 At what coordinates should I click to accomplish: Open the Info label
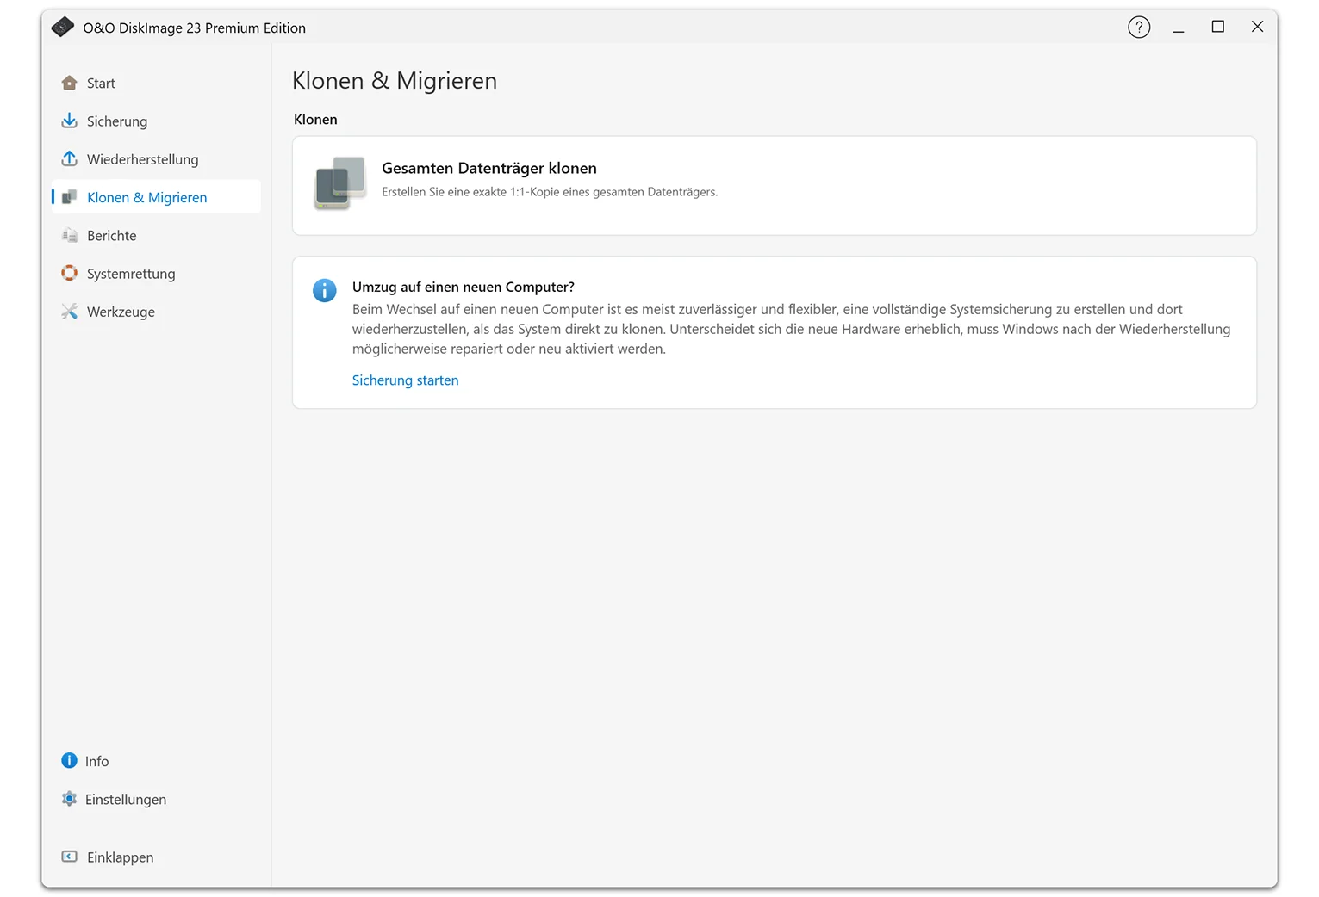[97, 761]
